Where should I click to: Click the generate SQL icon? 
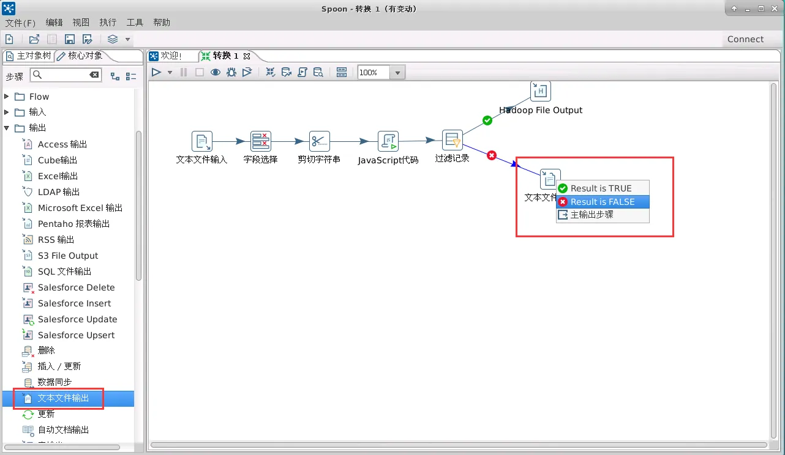(302, 72)
